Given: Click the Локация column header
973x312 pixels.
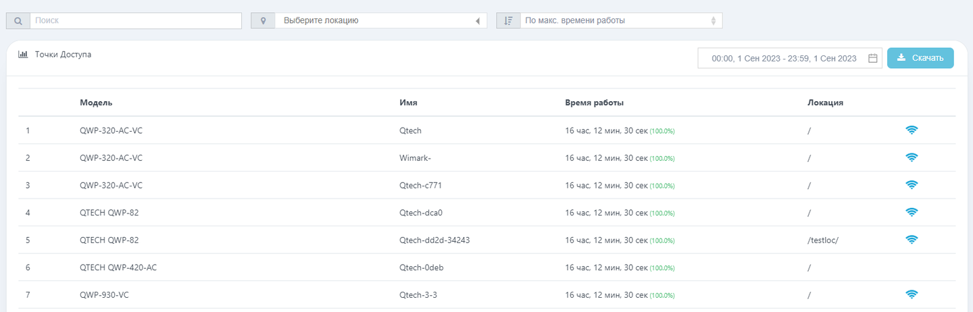Looking at the screenshot, I should coord(825,103).
